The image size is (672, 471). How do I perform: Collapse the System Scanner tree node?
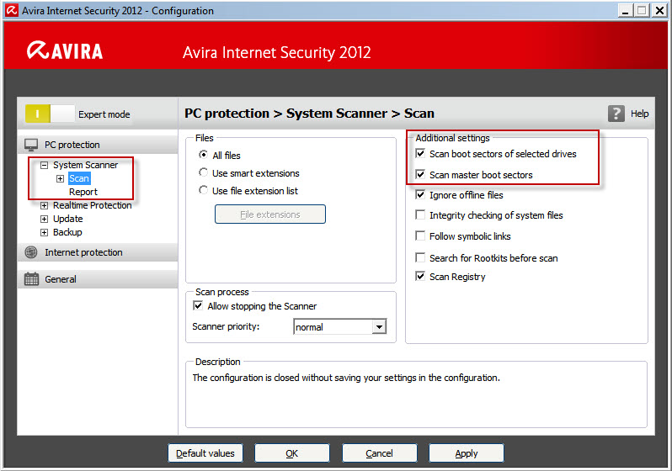pyautogui.click(x=44, y=165)
